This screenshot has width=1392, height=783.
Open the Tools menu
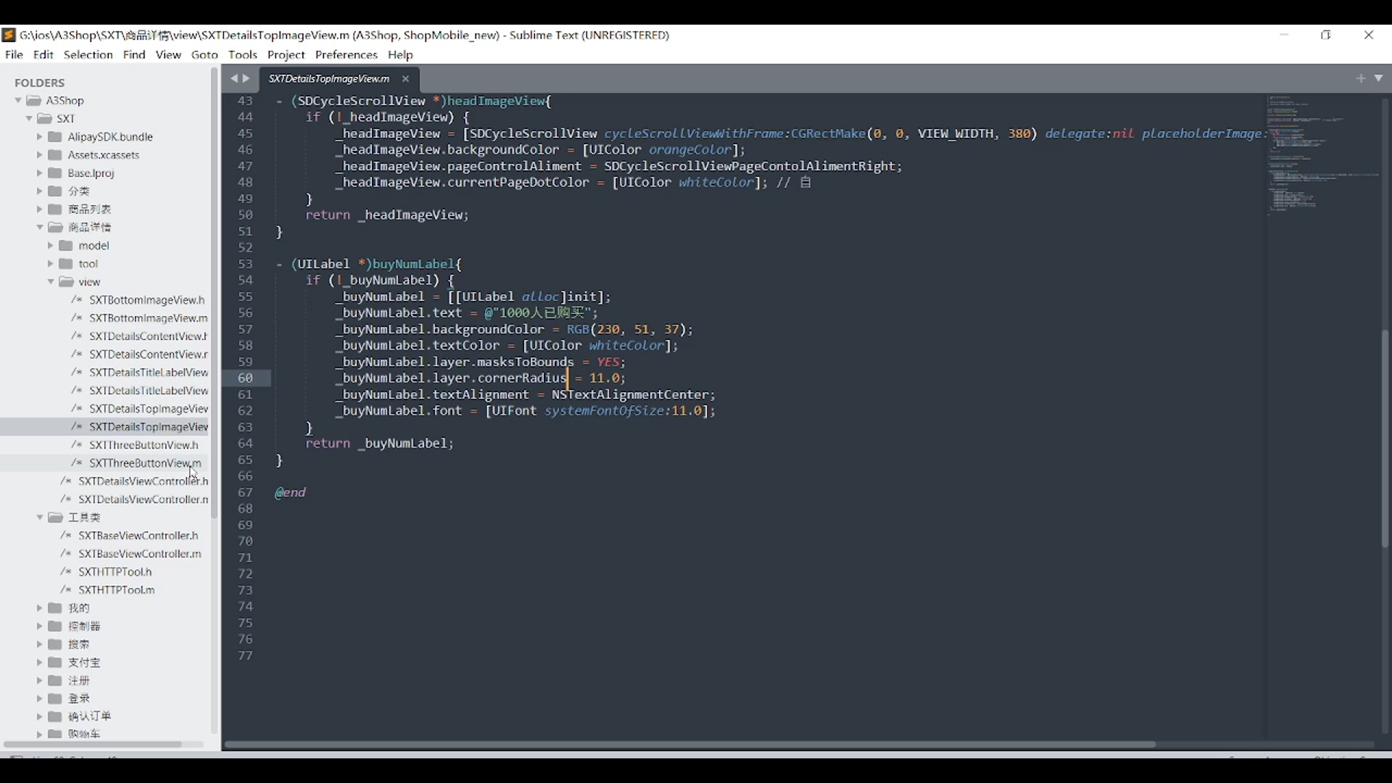pyautogui.click(x=242, y=54)
